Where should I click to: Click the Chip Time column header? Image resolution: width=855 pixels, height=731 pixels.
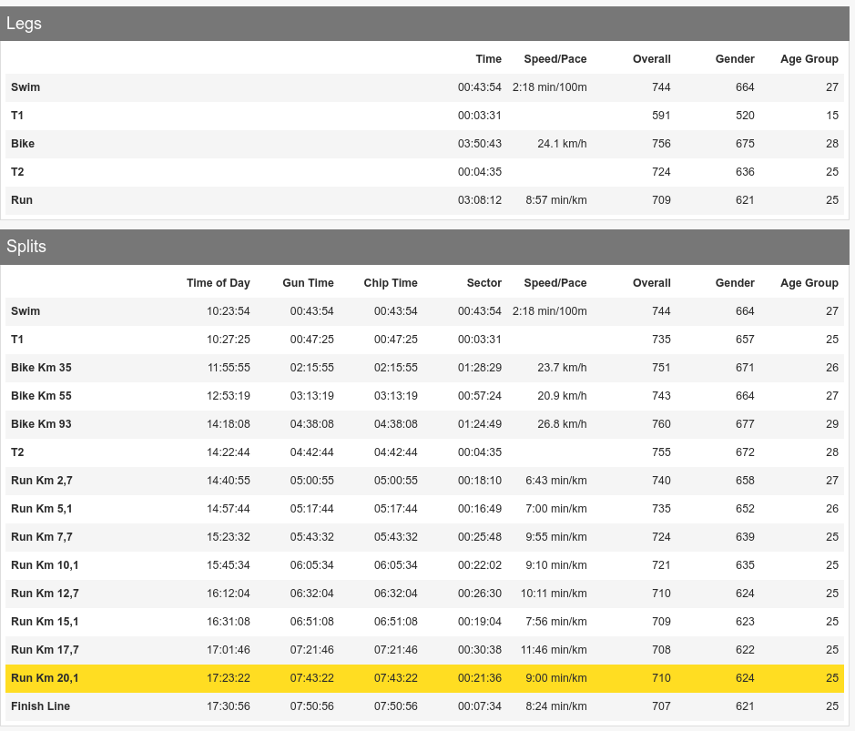click(x=390, y=283)
